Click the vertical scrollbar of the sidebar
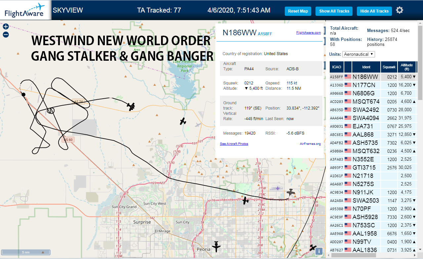This screenshot has width=423, height=259. coord(420,63)
